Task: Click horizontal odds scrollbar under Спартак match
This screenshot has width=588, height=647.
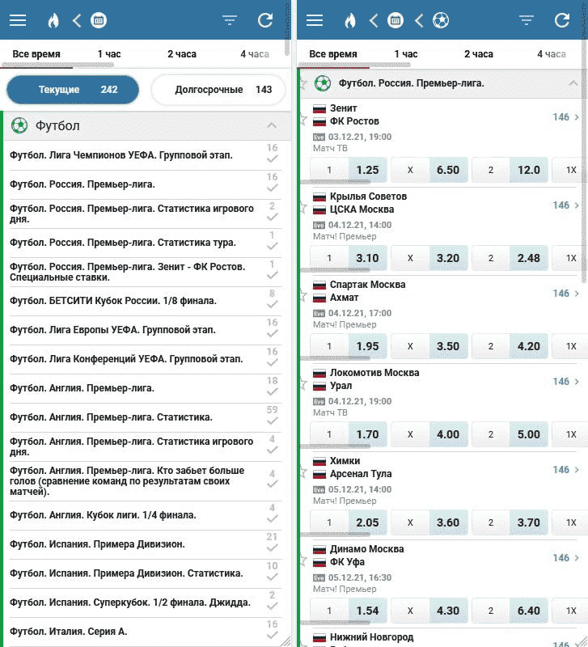Action: [336, 357]
